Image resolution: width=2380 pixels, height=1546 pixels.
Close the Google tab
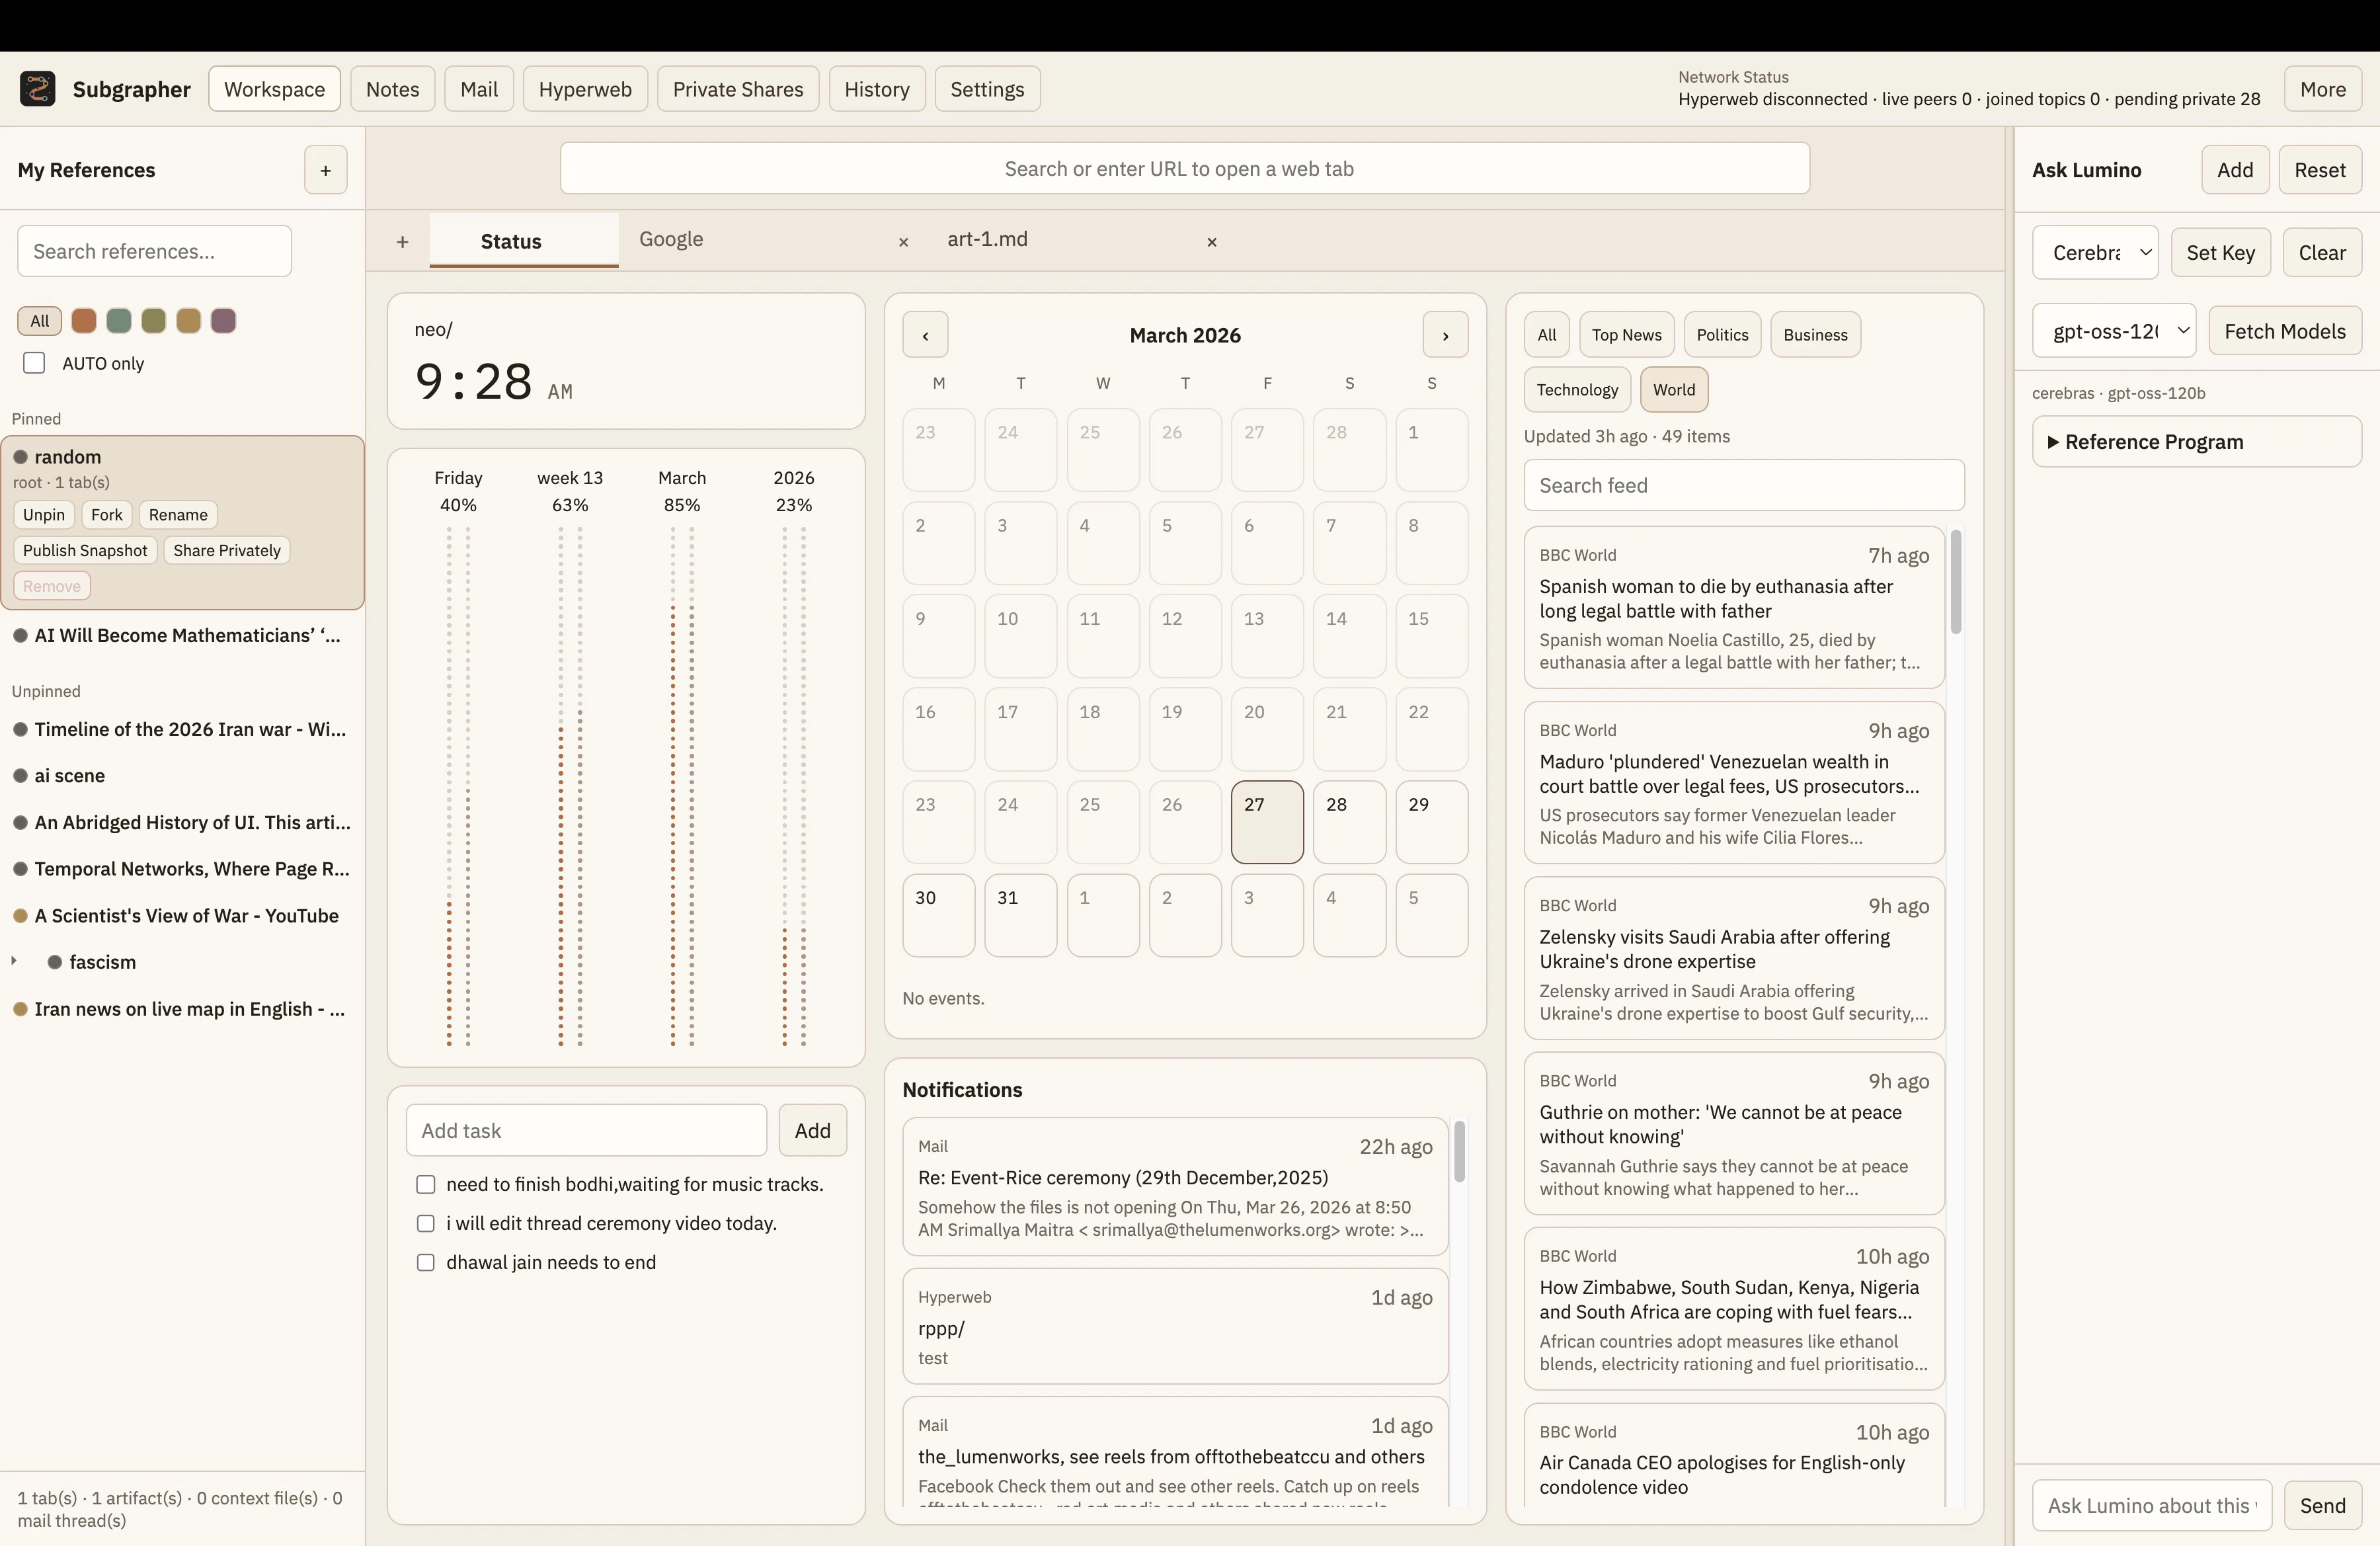point(903,242)
